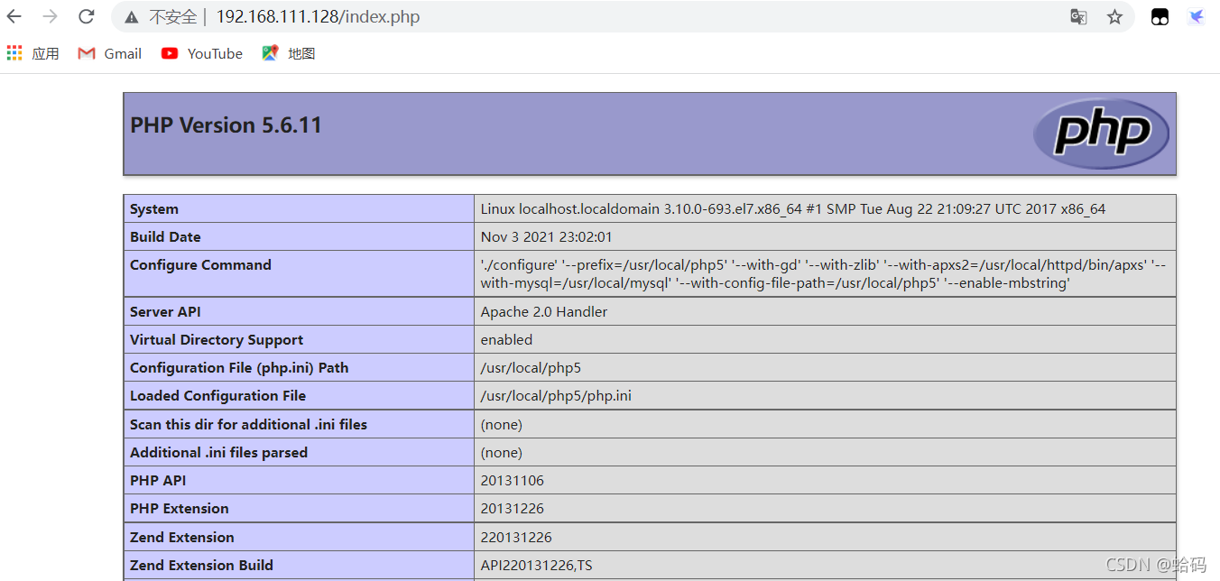Click the 20131106 value
This screenshot has width=1220, height=581.
(513, 481)
